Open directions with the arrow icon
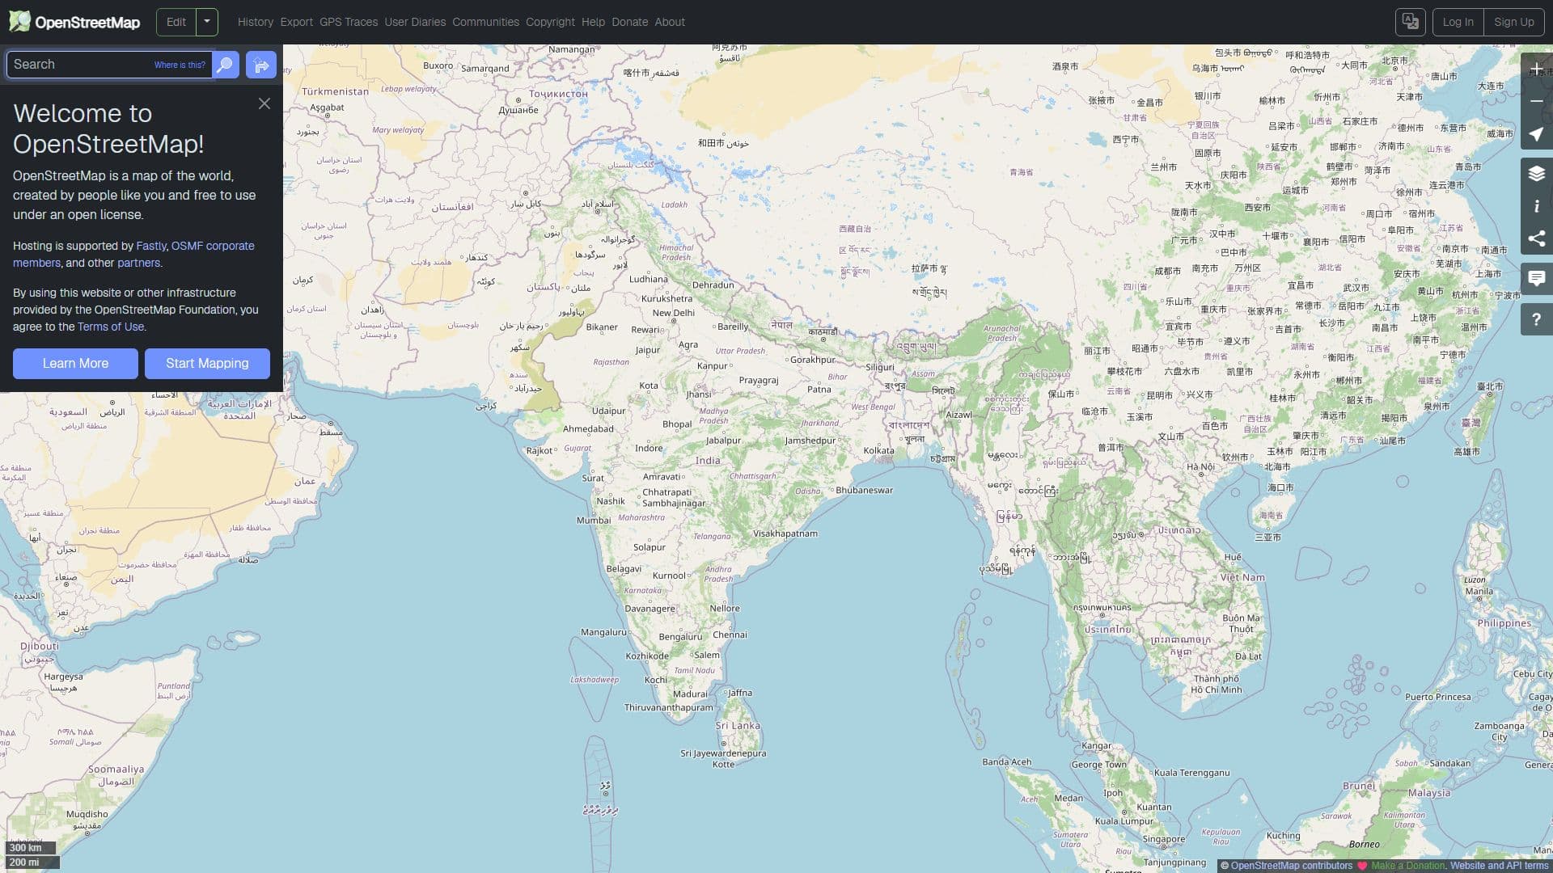The height and width of the screenshot is (873, 1553). pyautogui.click(x=260, y=65)
